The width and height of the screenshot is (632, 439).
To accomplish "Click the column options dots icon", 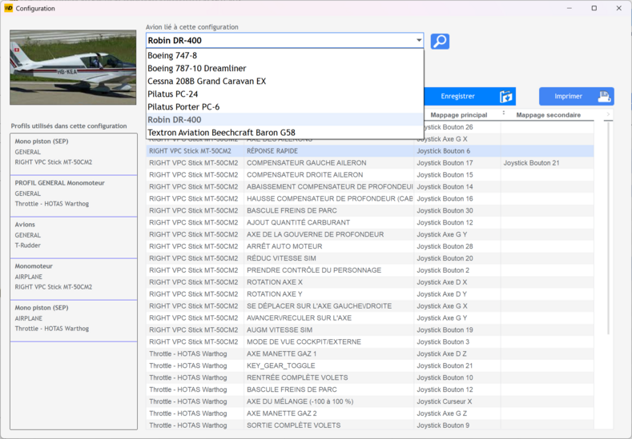I will click(503, 113).
